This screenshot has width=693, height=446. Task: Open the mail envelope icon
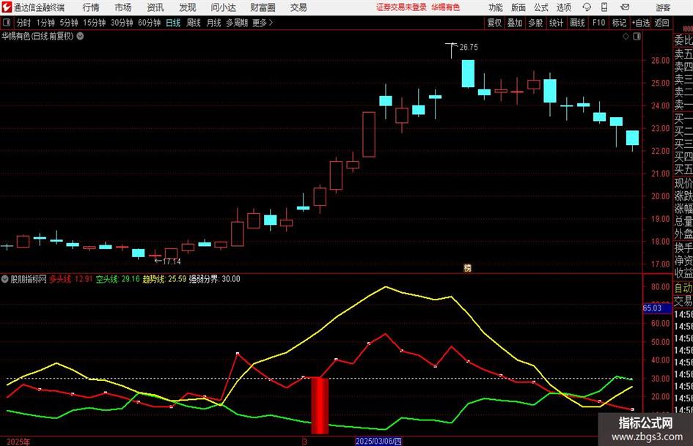[625, 7]
